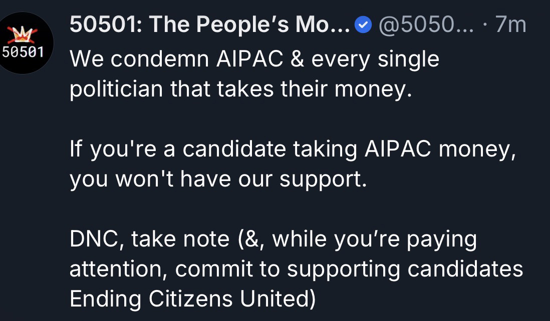Click the word 'money,' in second paragraph
Screen dimensions: 550x321
click(477, 149)
